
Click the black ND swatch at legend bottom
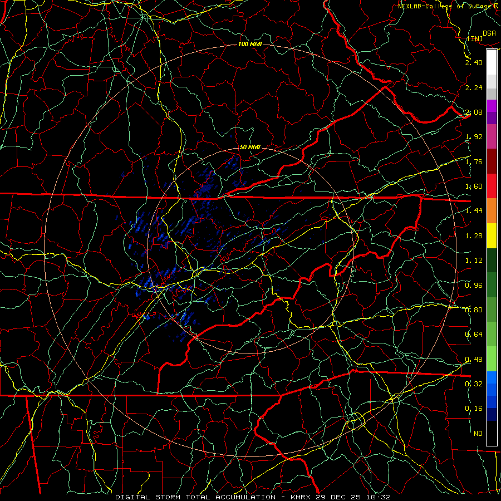point(492,433)
